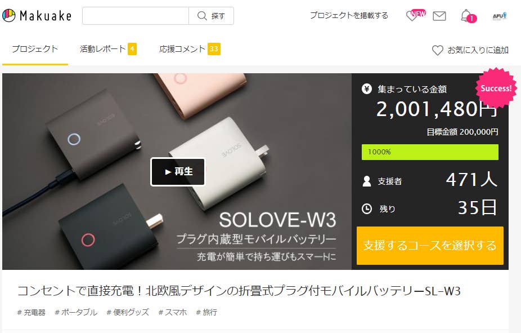This screenshot has height=333, width=521.
Task: Click the clock icon beside 残り
Action: (366, 209)
